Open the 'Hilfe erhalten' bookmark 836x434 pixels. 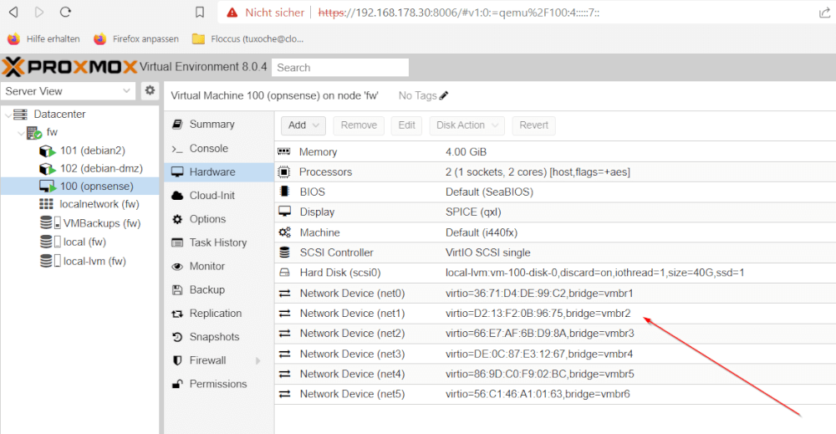click(43, 39)
